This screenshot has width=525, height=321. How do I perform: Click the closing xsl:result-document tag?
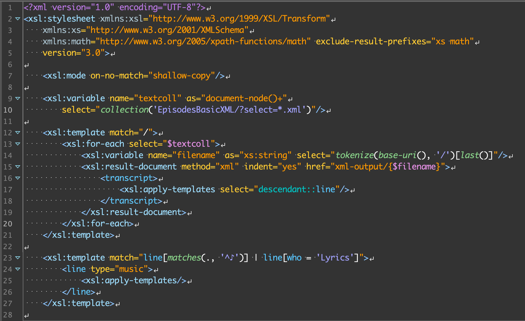coord(134,212)
